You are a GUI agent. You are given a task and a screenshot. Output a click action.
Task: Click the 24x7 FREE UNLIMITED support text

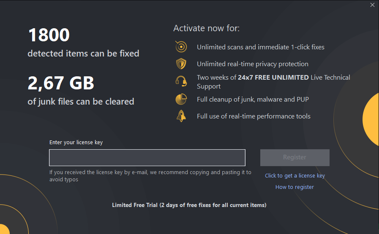point(273,78)
